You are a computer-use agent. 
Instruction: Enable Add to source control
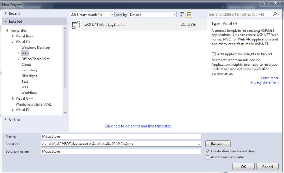click(207, 157)
